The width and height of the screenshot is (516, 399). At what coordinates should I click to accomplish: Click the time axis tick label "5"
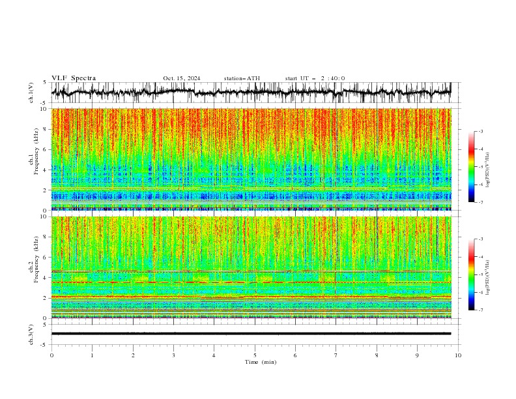[255, 355]
